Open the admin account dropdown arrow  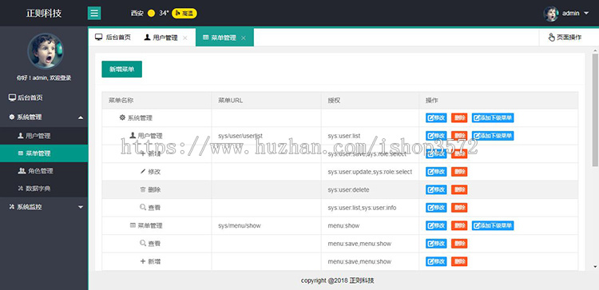point(586,14)
